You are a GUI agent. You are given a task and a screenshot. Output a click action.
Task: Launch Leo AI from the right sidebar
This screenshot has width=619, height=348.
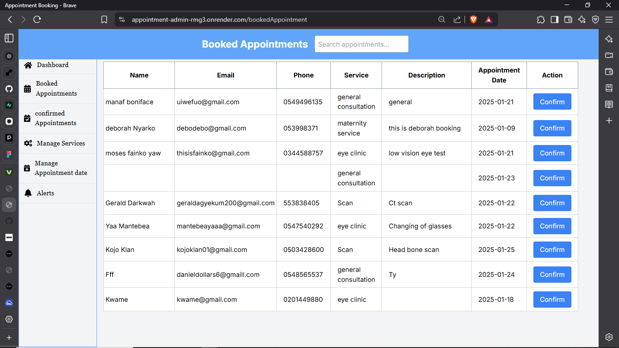(609, 39)
